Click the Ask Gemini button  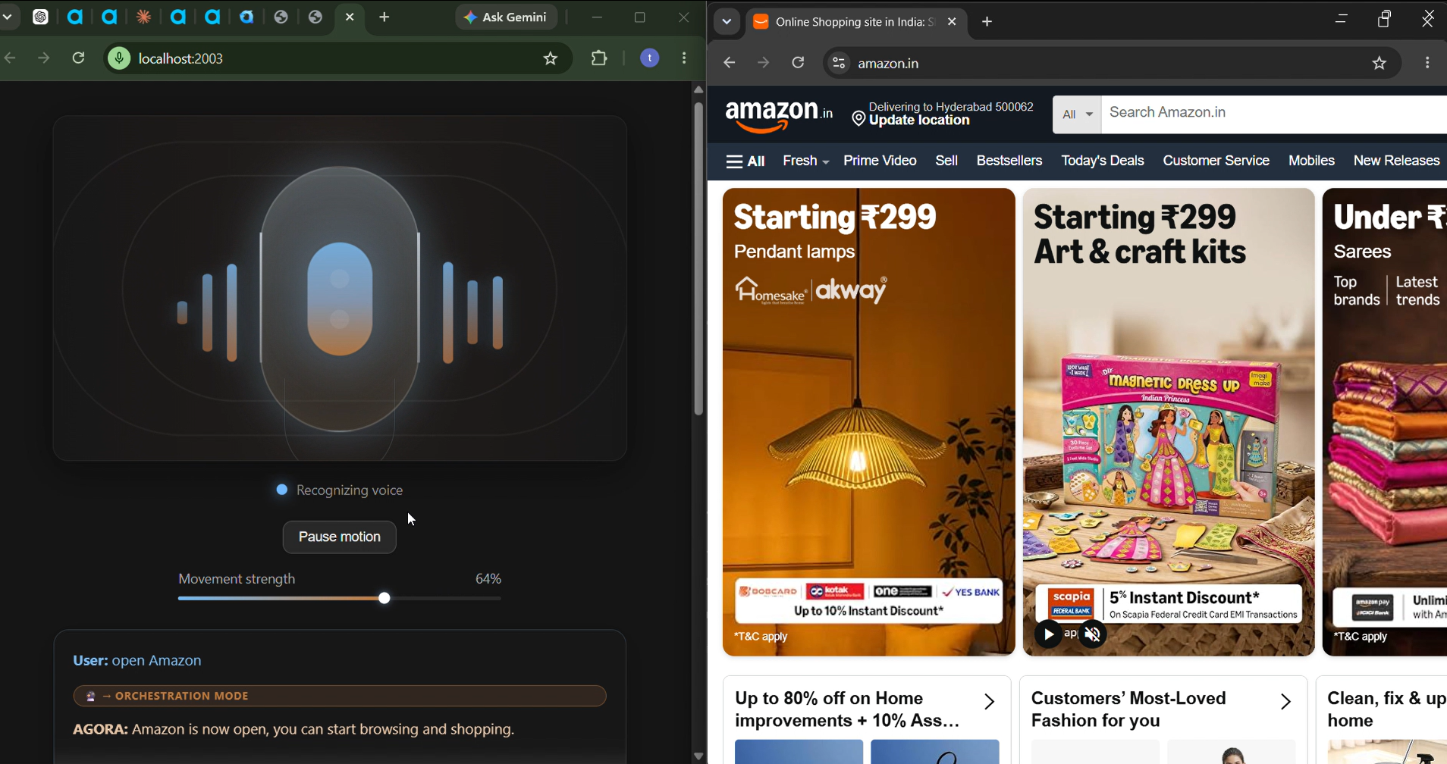pyautogui.click(x=507, y=17)
